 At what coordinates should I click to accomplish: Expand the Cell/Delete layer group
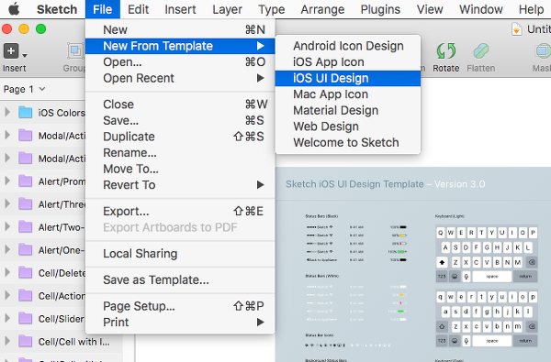click(7, 272)
